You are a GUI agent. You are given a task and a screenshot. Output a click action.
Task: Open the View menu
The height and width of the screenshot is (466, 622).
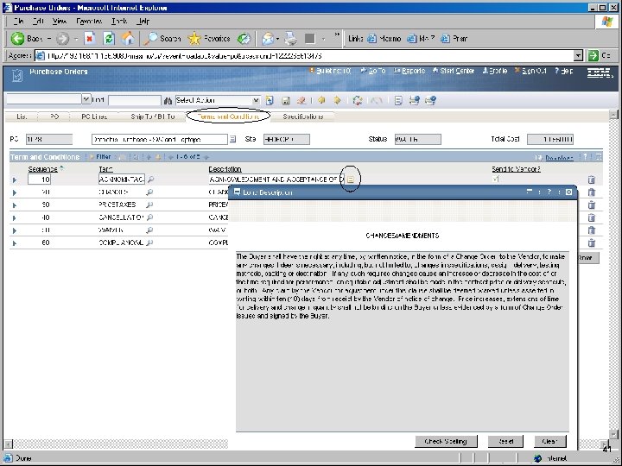tap(60, 21)
